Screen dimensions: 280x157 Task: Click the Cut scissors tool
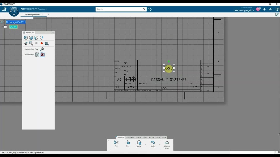pos(116,143)
